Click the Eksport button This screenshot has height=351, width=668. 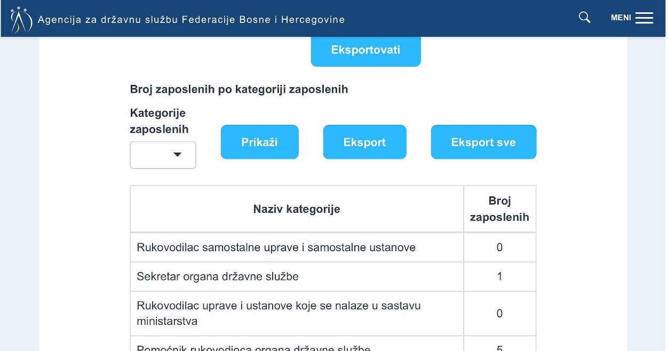point(365,142)
